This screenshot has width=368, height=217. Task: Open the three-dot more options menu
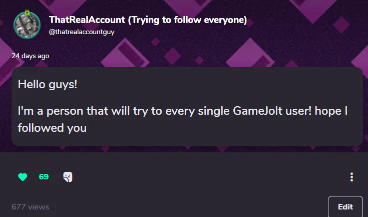point(352,177)
